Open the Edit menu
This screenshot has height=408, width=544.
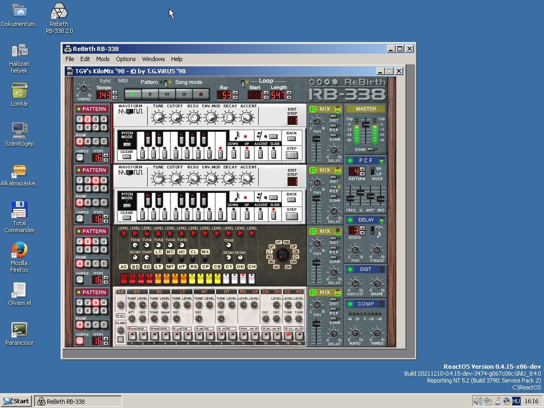[85, 59]
